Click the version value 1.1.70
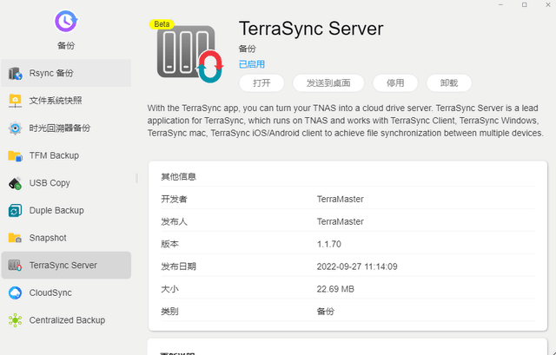Screen dimensions: 556x355 tap(328, 244)
